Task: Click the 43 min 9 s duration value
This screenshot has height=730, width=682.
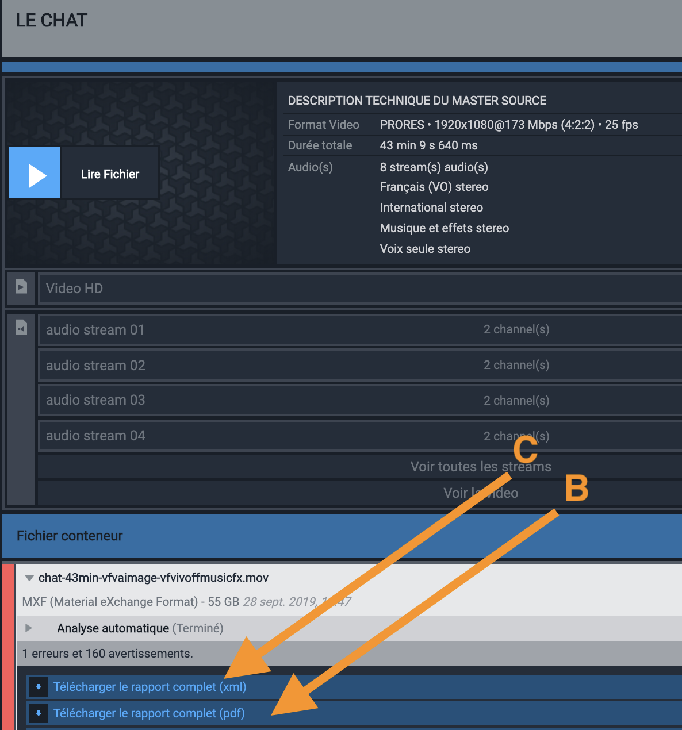Action: pos(428,145)
